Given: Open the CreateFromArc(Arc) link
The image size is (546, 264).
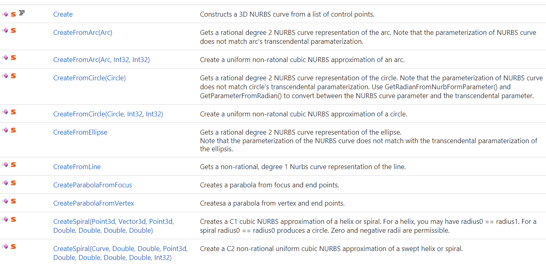Looking at the screenshot, I should 83,32.
